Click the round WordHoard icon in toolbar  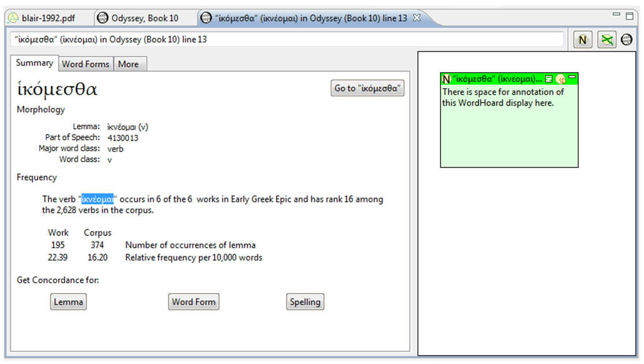click(626, 40)
